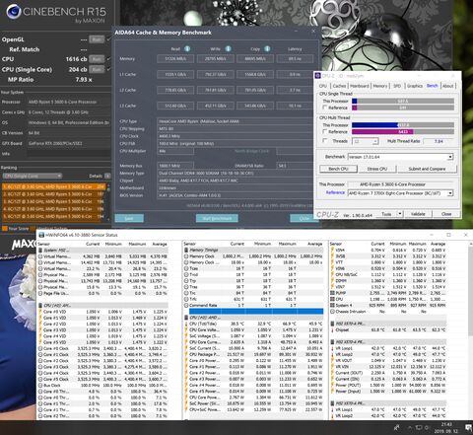Open the Cinebench ranking Details button
This screenshot has height=435, width=473.
(x=107, y=176)
